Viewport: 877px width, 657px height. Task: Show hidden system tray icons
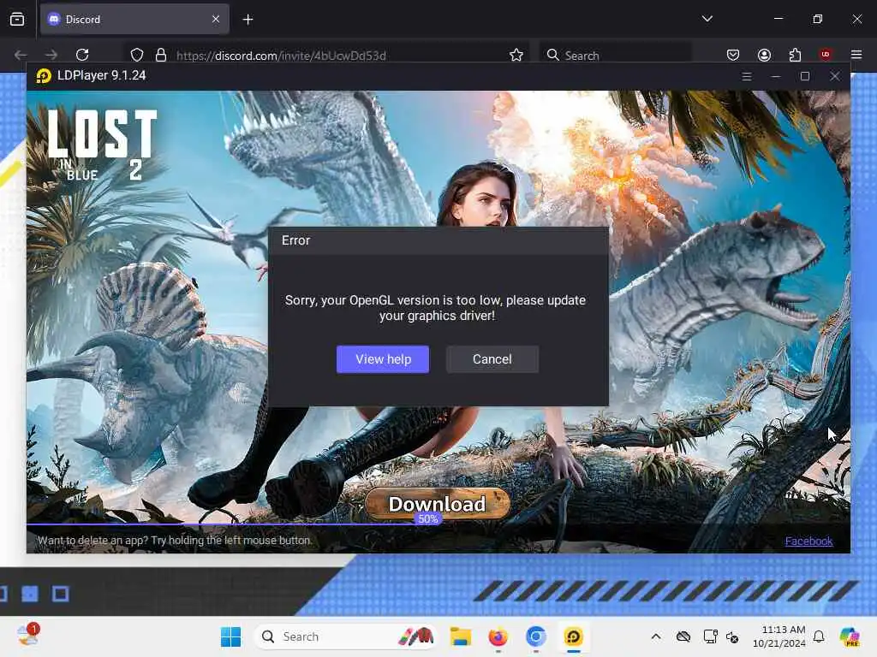pyautogui.click(x=656, y=636)
